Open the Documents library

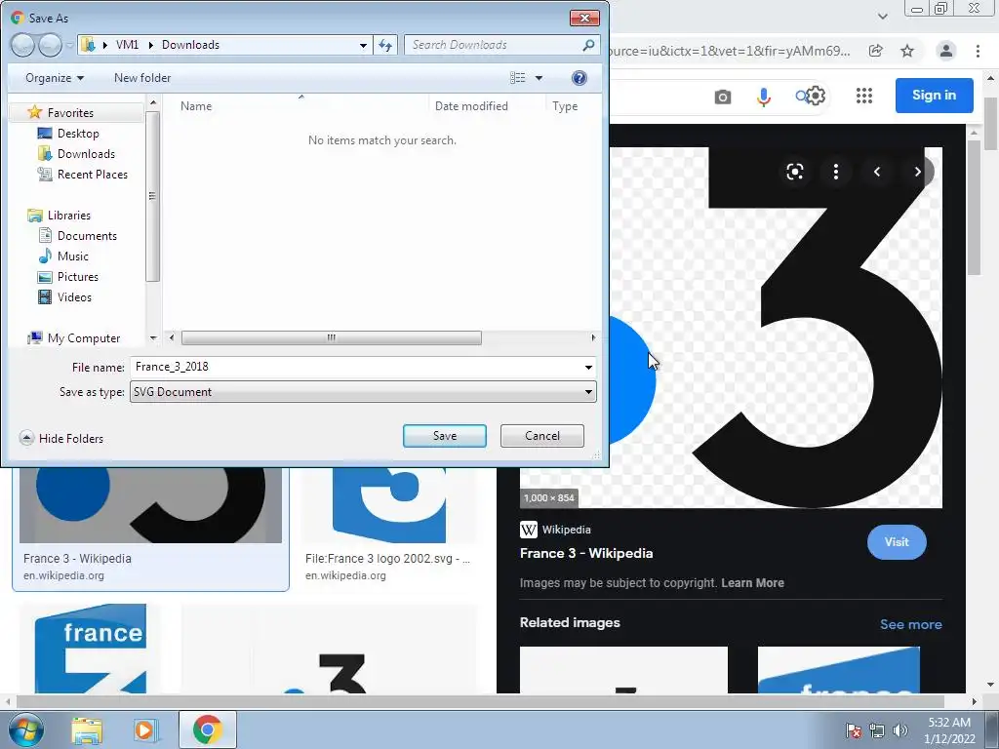(87, 236)
